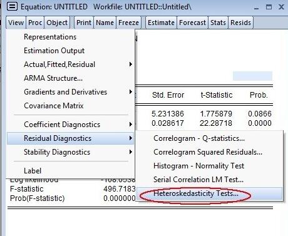288x236 pixels.
Task: Open the Proc menu button
Action: (35, 23)
